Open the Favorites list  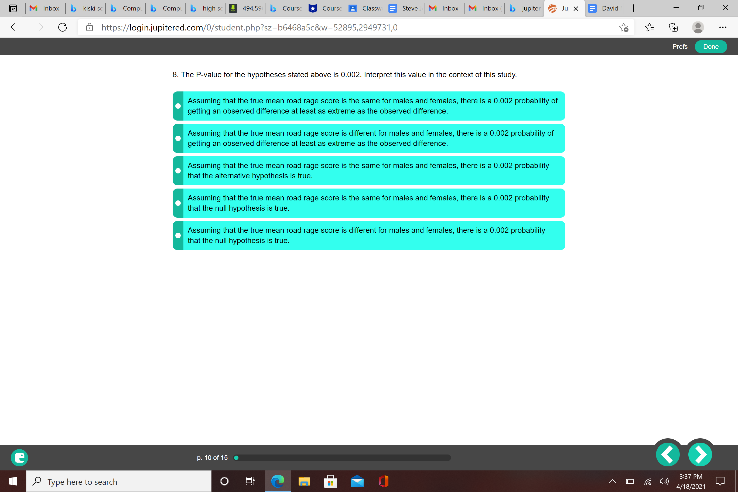[650, 27]
